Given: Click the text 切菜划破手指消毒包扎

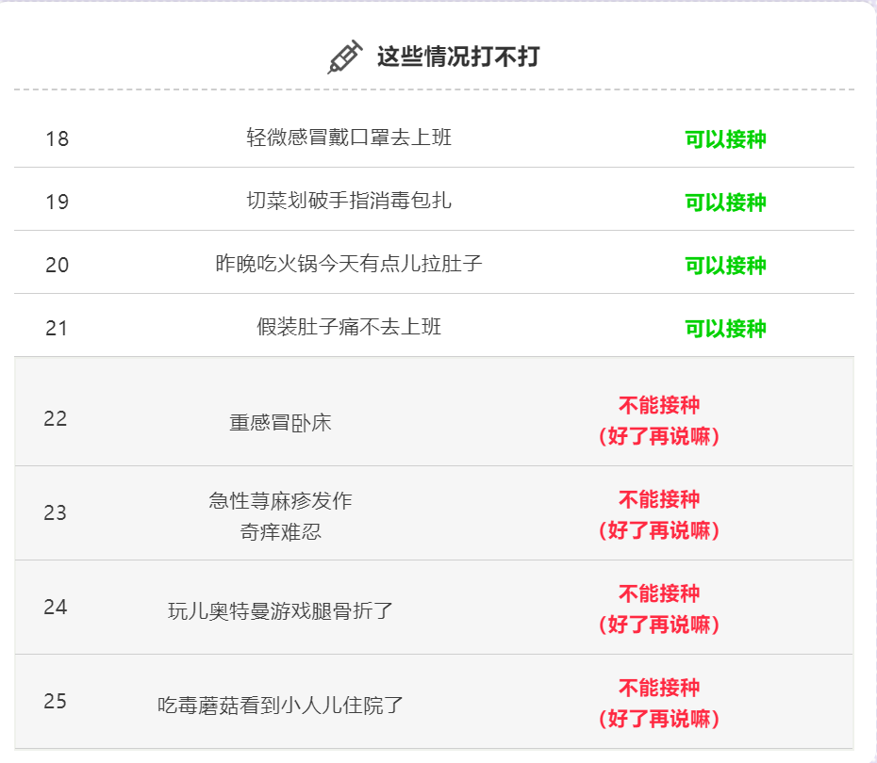Looking at the screenshot, I should [349, 201].
